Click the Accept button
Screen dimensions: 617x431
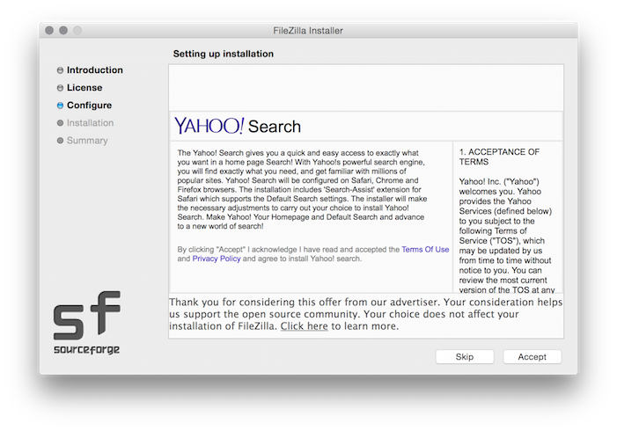532,357
